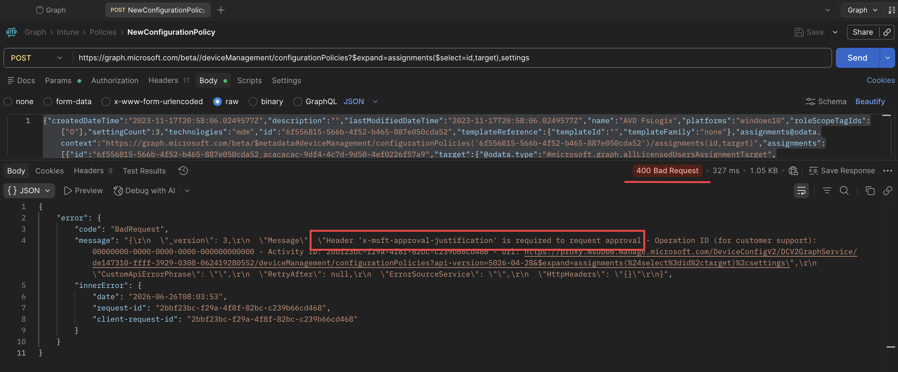Save Response as example
The width and height of the screenshot is (898, 372).
tap(842, 170)
